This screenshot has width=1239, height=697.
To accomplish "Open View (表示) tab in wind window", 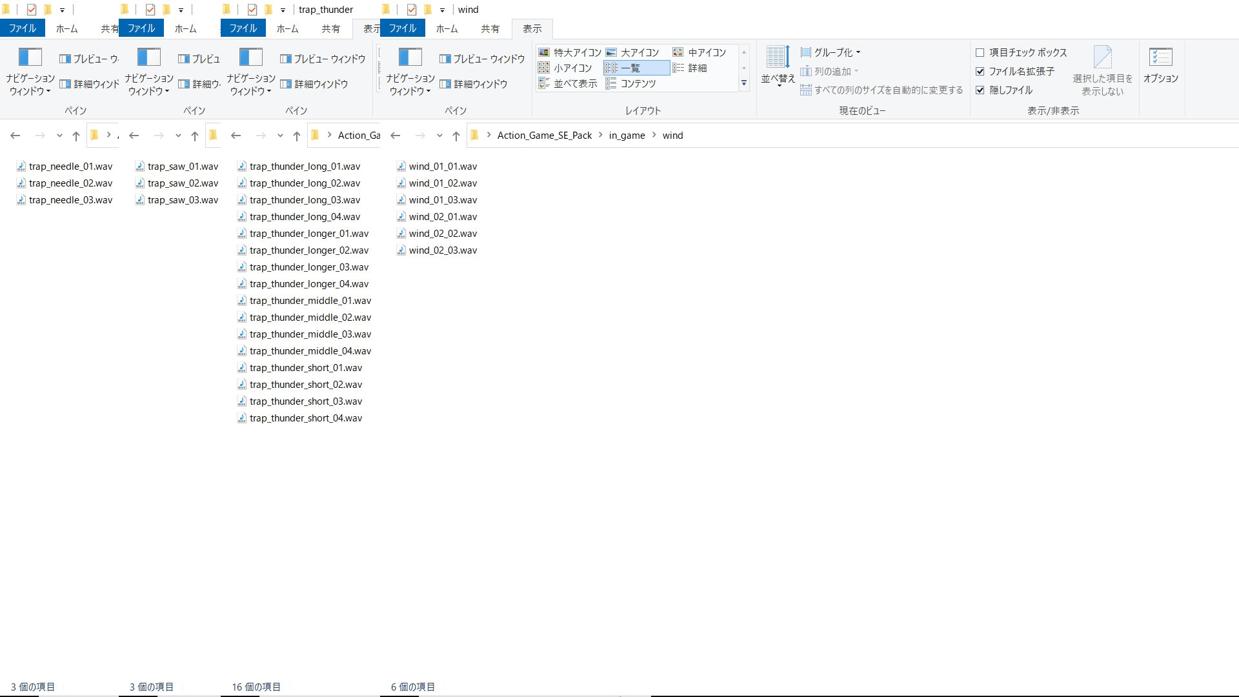I will point(532,28).
